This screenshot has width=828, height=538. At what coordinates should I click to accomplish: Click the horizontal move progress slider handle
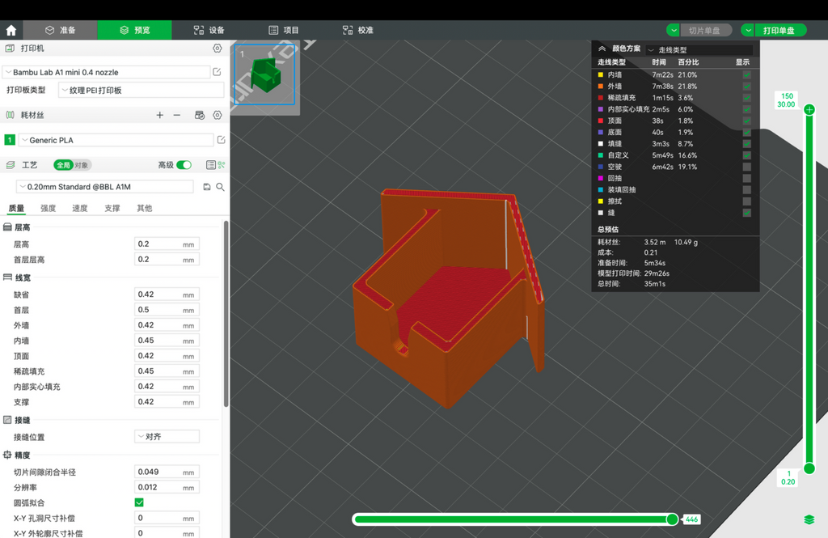point(672,519)
